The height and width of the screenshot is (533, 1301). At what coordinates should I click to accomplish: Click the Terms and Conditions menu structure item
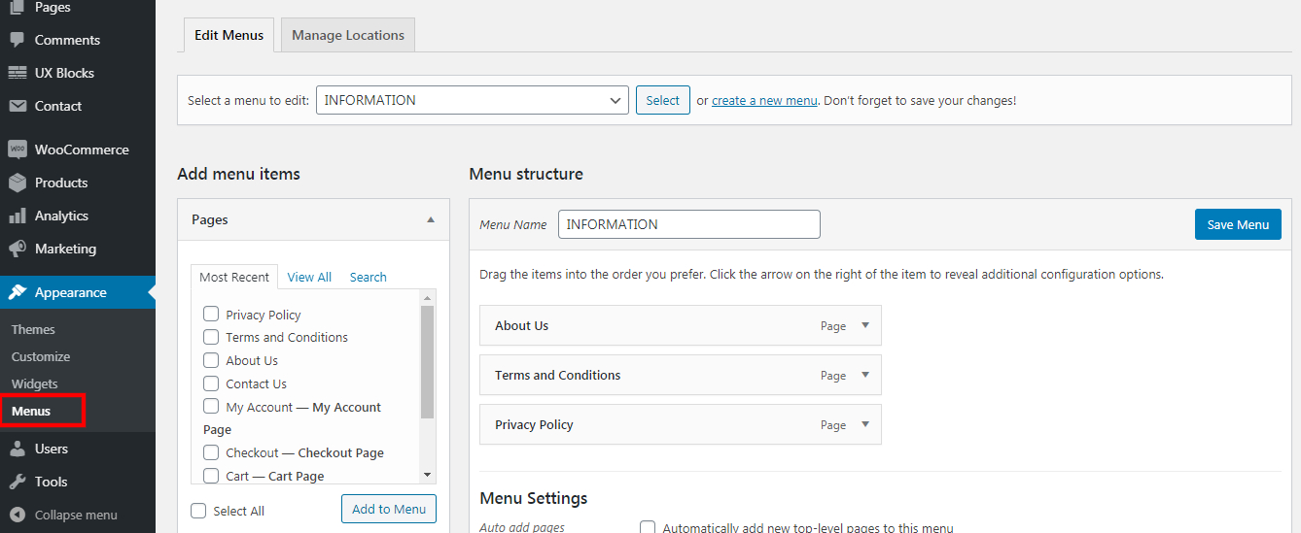tap(681, 375)
